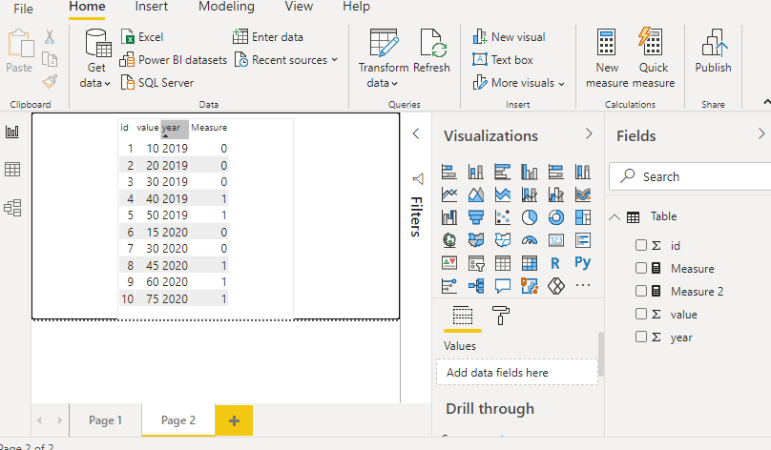
Task: Insert a Python visual
Action: click(x=583, y=263)
